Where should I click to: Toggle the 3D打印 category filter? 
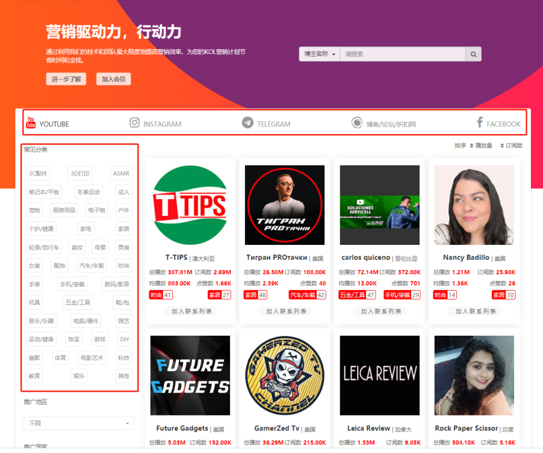(79, 174)
